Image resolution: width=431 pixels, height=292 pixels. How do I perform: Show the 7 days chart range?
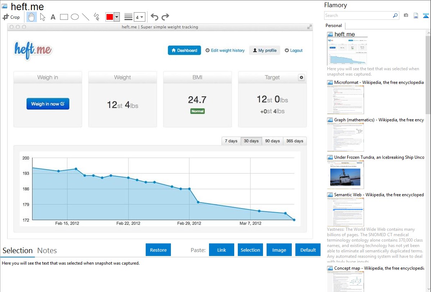pos(231,141)
